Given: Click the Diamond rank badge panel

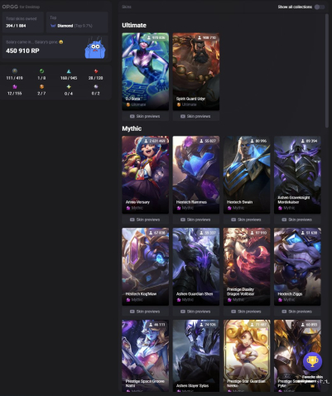Looking at the screenshot, I should point(77,22).
